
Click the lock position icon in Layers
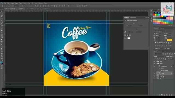click(161, 59)
